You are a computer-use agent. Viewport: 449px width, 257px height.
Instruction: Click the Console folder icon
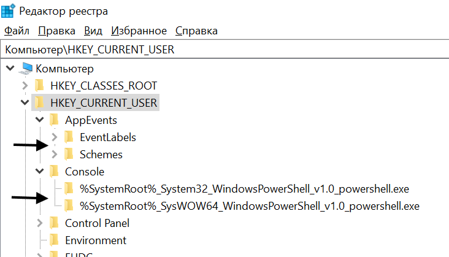pos(55,172)
